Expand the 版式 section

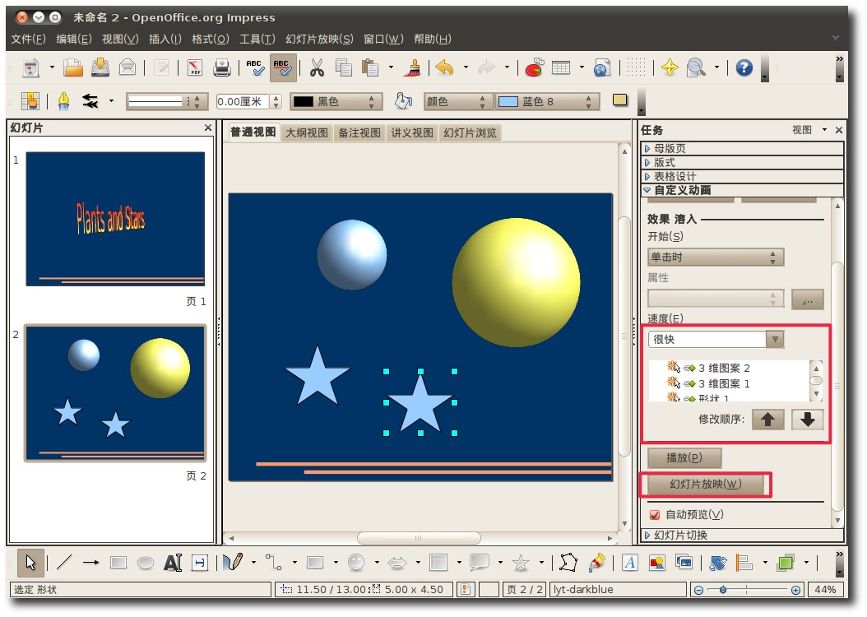coord(742,163)
